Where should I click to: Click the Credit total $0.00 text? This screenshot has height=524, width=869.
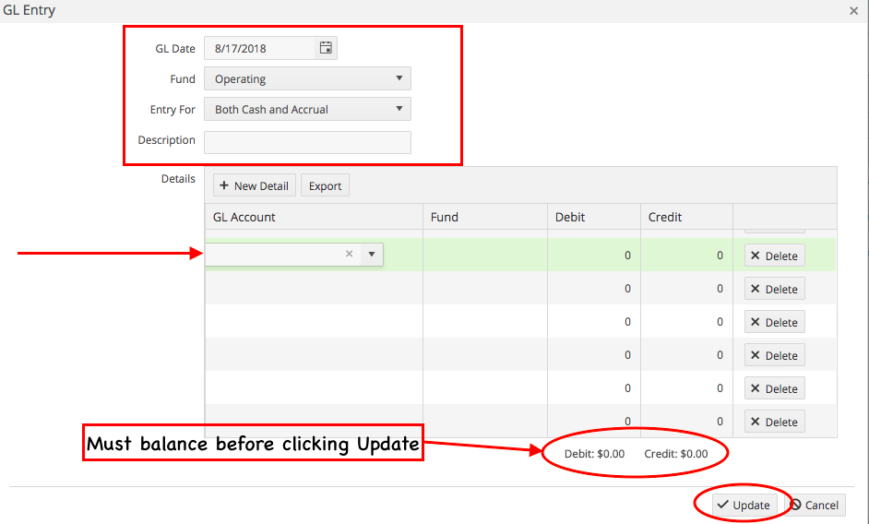675,454
